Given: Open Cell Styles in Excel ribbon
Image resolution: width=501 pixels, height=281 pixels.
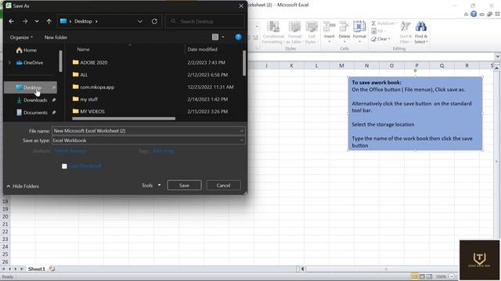Looking at the screenshot, I should click(x=312, y=32).
